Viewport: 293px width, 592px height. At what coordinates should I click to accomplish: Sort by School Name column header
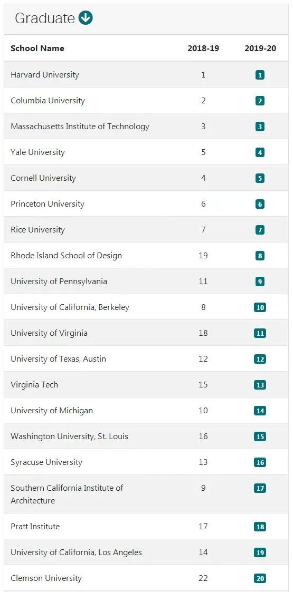37,48
